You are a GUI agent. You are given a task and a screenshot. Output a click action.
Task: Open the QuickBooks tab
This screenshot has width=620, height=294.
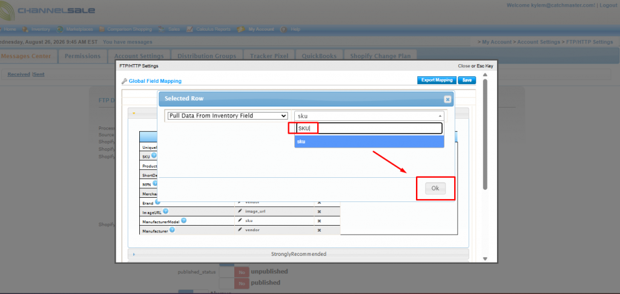click(319, 56)
